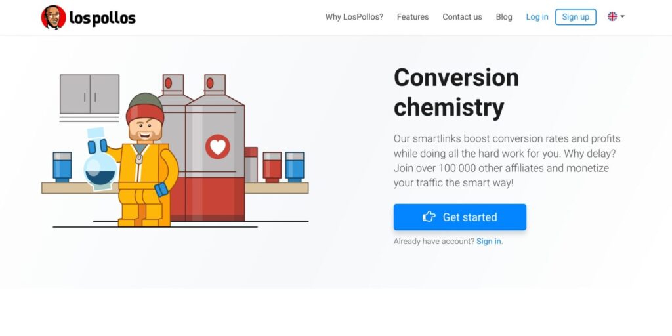Click the white heart icon on the red tank
Viewport: 672px width, 336px height.
point(217,146)
